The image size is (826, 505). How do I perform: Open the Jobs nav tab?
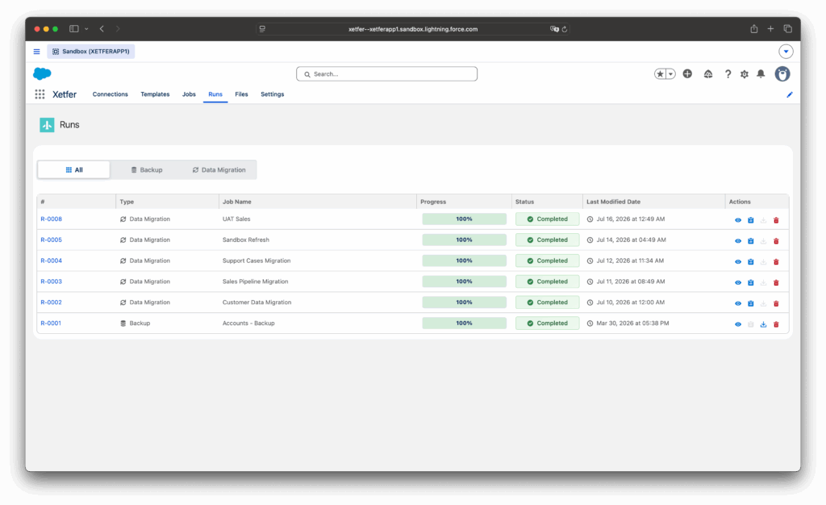[189, 94]
